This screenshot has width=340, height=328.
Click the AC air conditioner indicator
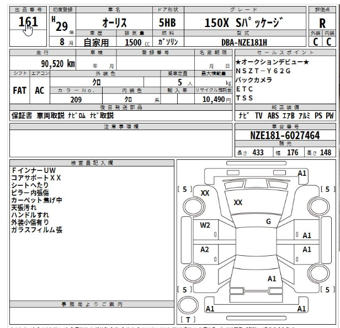click(40, 91)
